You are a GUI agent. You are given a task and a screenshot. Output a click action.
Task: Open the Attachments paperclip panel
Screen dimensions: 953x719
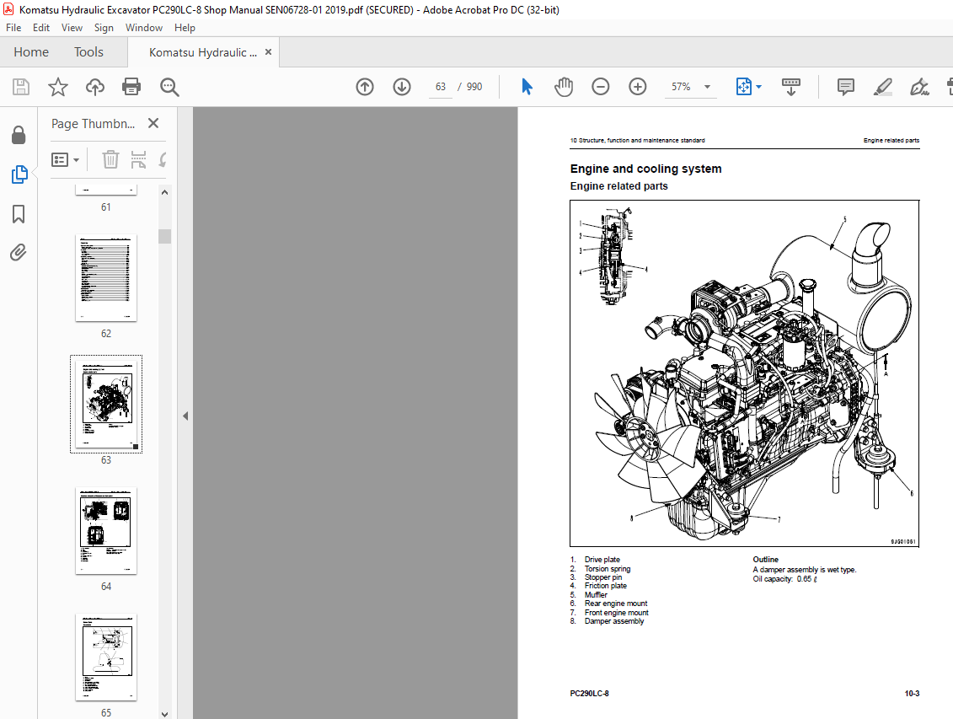click(19, 252)
